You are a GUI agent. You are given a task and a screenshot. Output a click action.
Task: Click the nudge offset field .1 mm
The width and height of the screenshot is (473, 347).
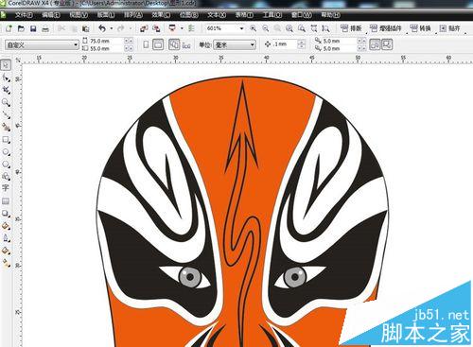pos(285,44)
